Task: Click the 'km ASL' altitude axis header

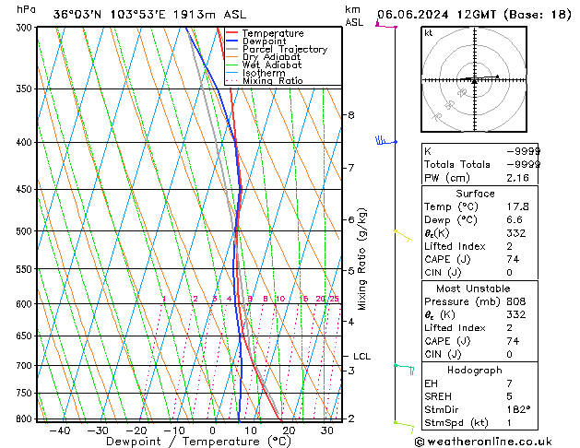Action: click(354, 16)
